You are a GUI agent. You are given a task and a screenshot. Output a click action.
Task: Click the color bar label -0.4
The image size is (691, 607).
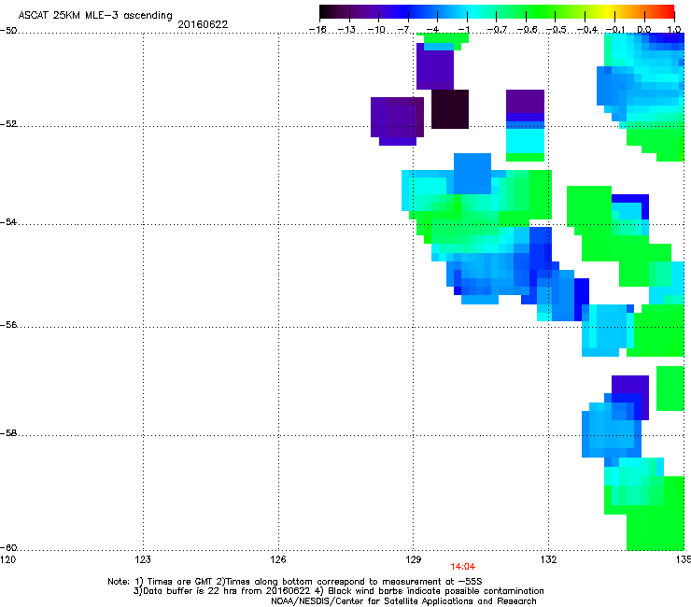pyautogui.click(x=587, y=30)
